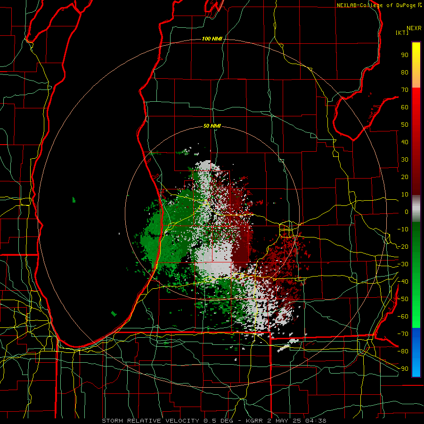Click the 'STORM RELATIVE VELOCITY 0.5 DEG' caption
This screenshot has height=424, width=424.
168,421
